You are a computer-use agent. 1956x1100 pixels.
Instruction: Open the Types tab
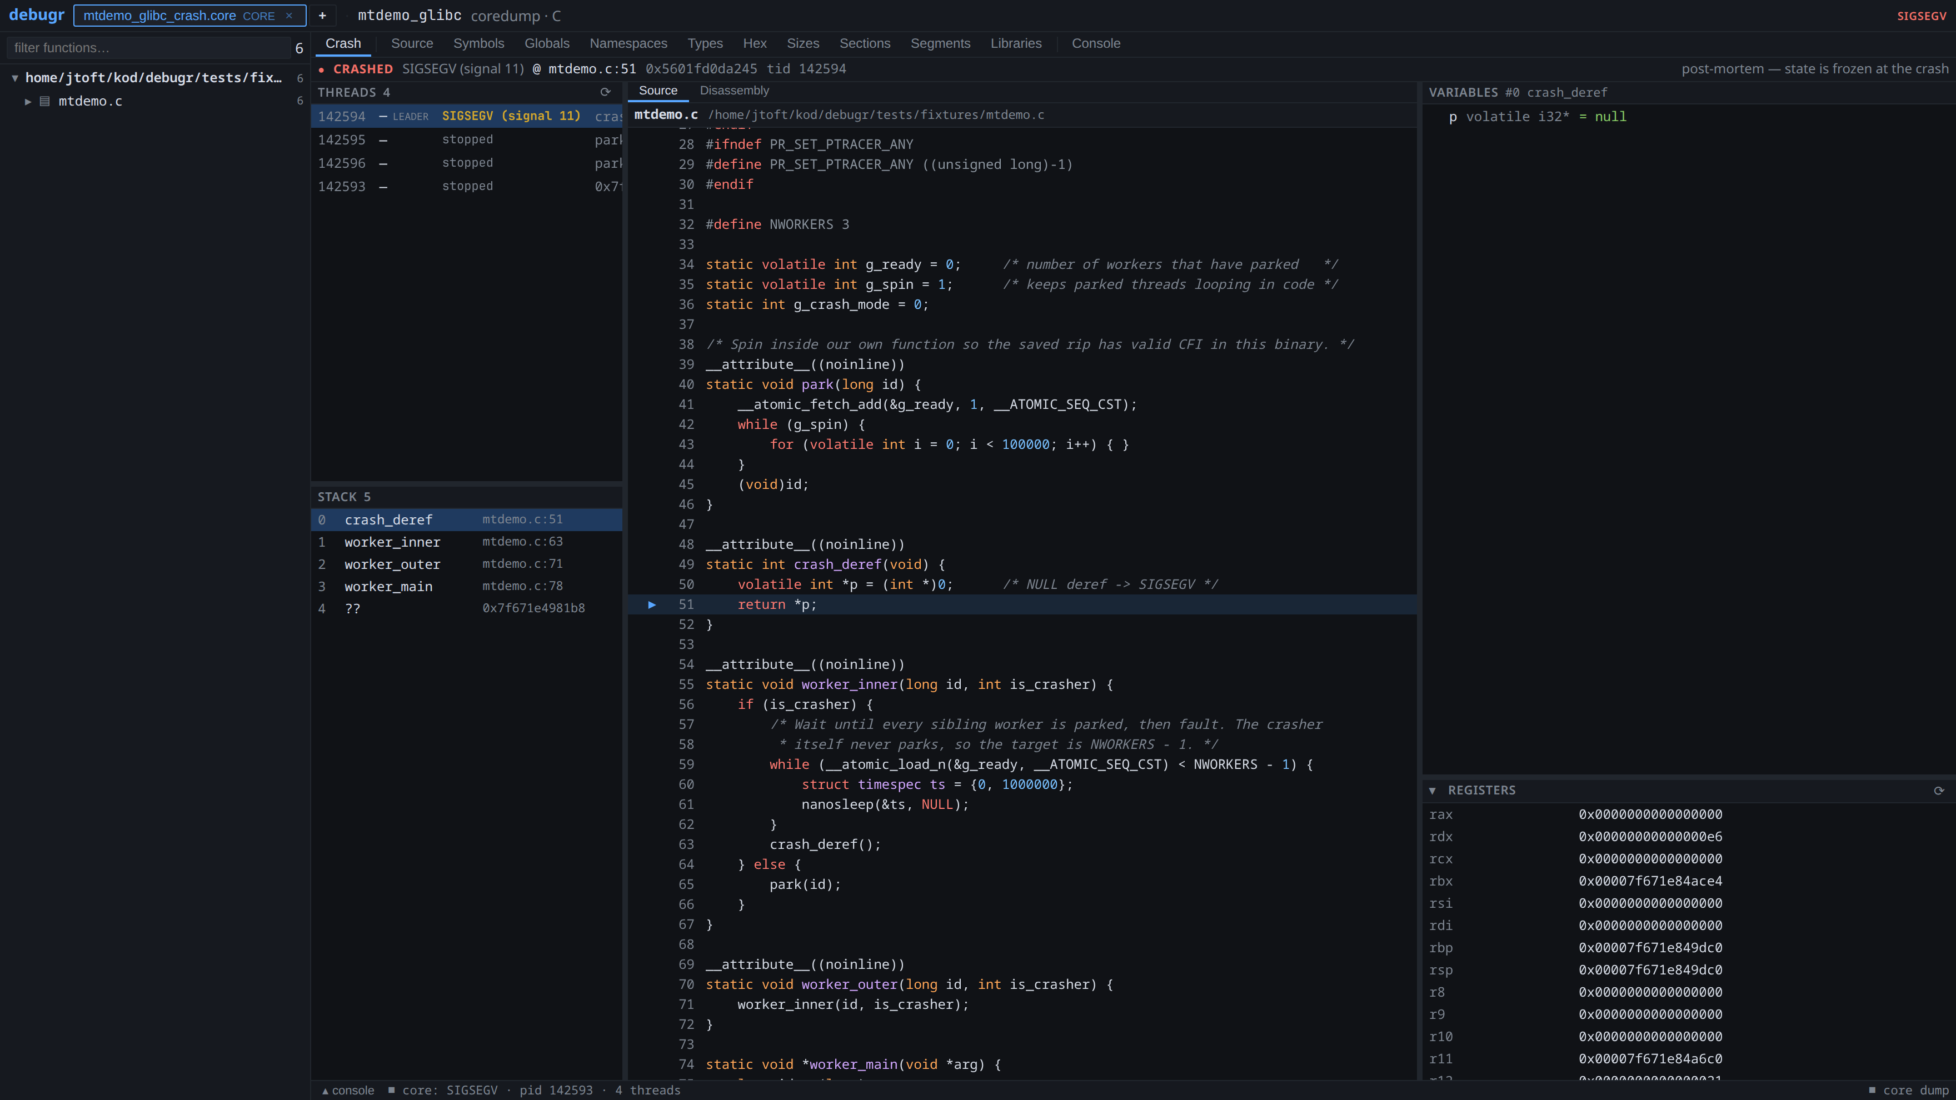pos(705,43)
